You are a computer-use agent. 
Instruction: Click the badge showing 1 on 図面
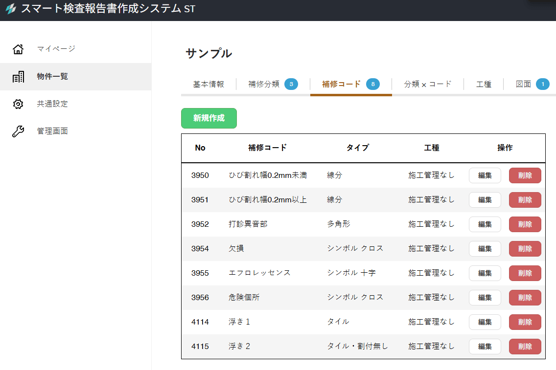tap(542, 84)
